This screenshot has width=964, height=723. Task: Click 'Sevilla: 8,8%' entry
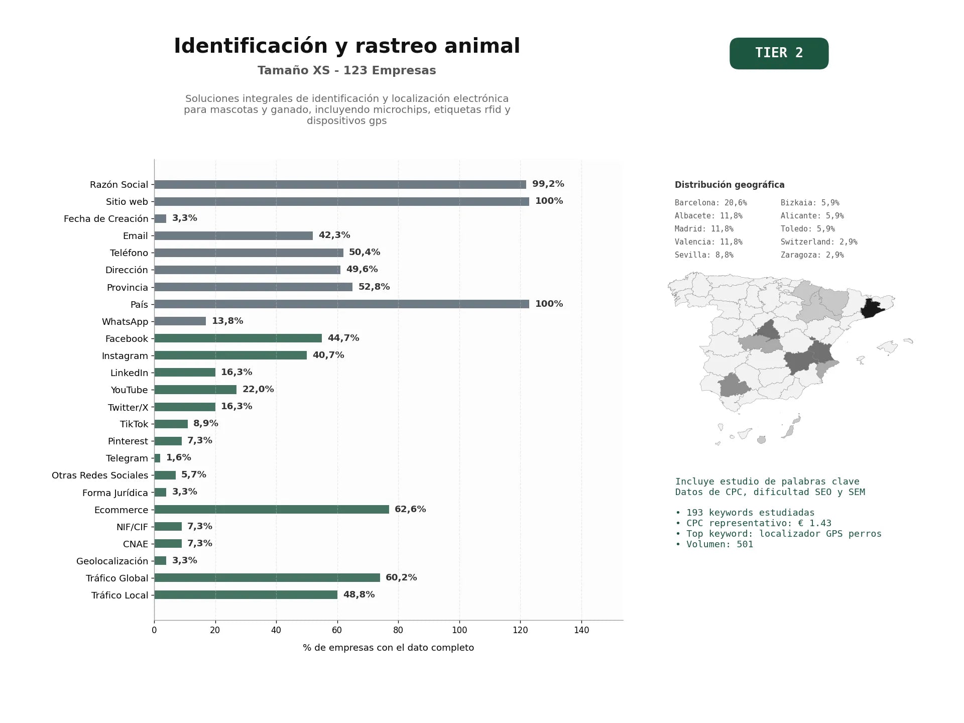[704, 255]
